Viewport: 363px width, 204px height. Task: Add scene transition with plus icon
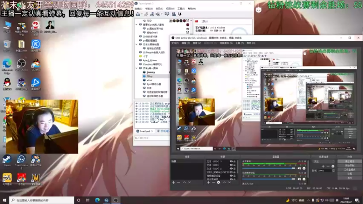point(323,166)
